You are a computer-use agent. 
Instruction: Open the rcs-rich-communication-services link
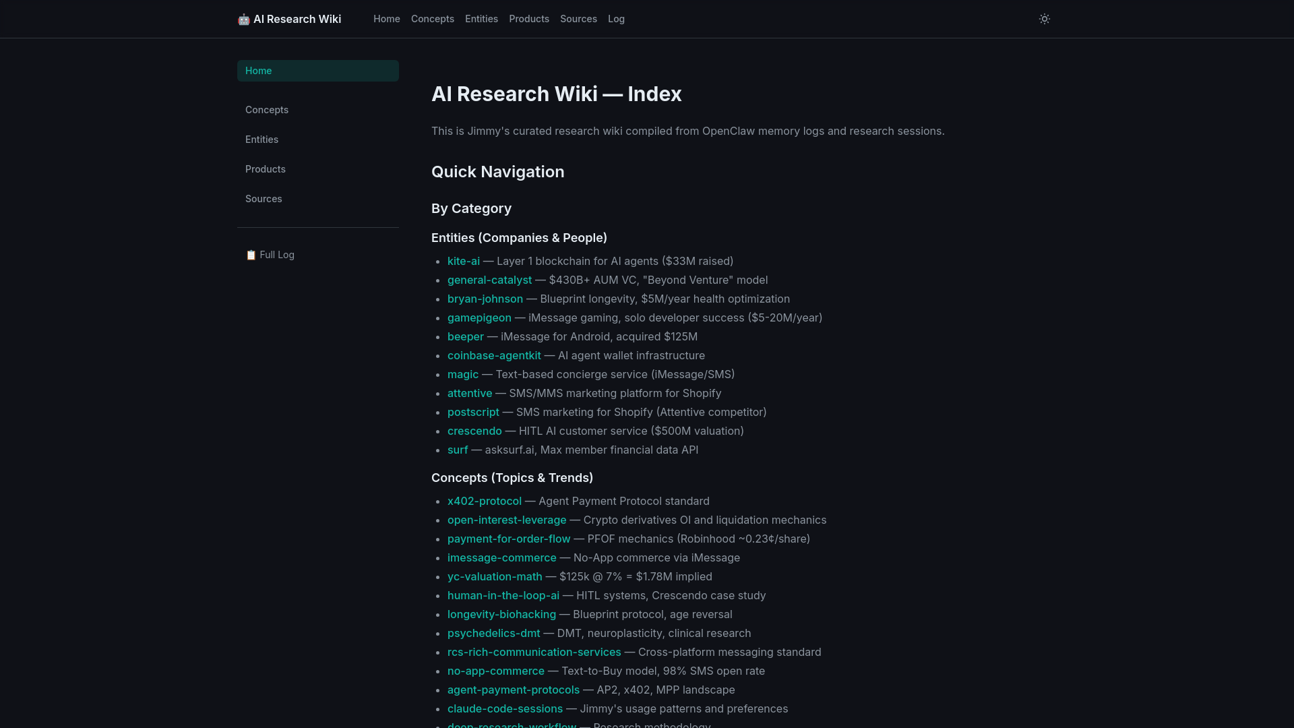point(534,652)
